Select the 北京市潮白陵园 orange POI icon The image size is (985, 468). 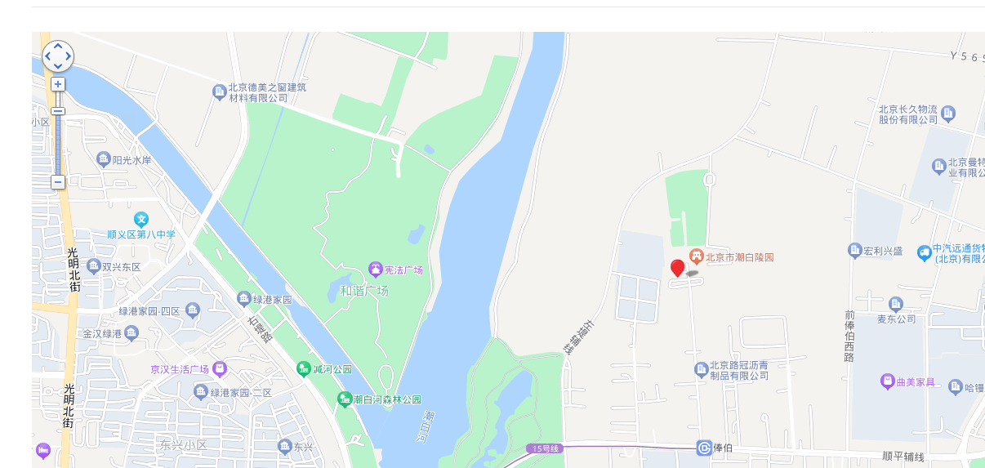(696, 256)
